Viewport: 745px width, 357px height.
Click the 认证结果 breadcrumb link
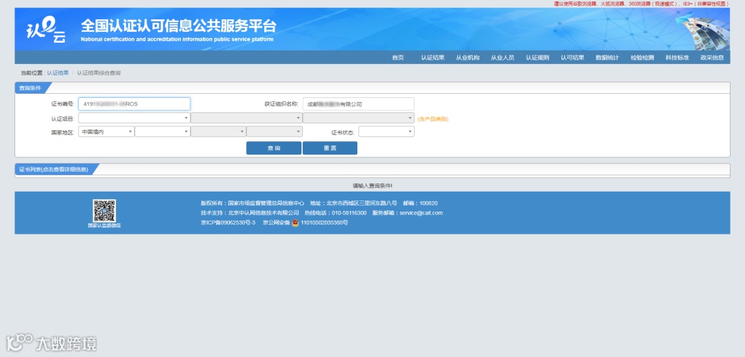57,73
